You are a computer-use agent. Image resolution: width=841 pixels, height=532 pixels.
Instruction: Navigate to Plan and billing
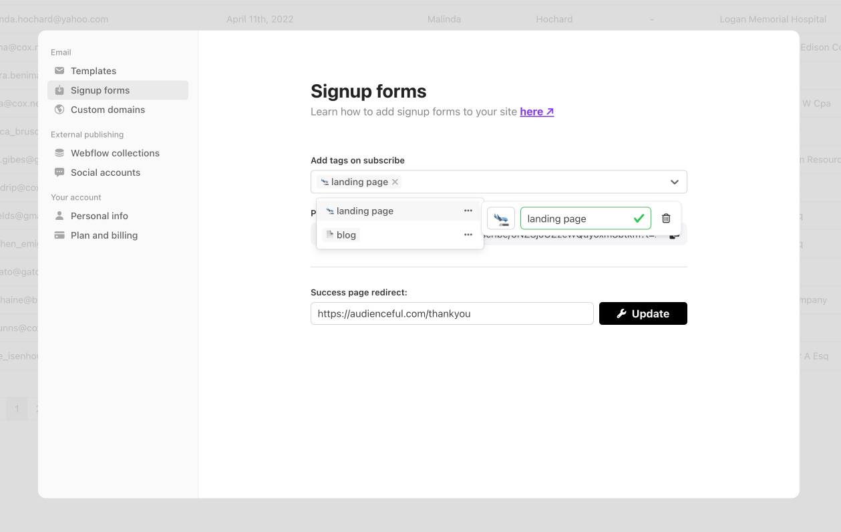pos(104,235)
